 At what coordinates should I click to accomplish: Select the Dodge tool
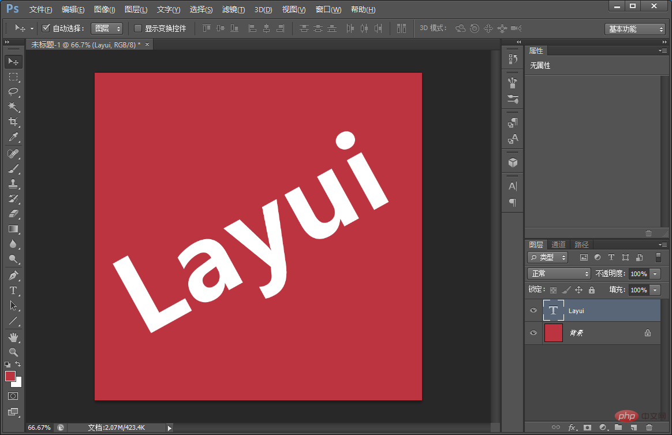coord(13,259)
